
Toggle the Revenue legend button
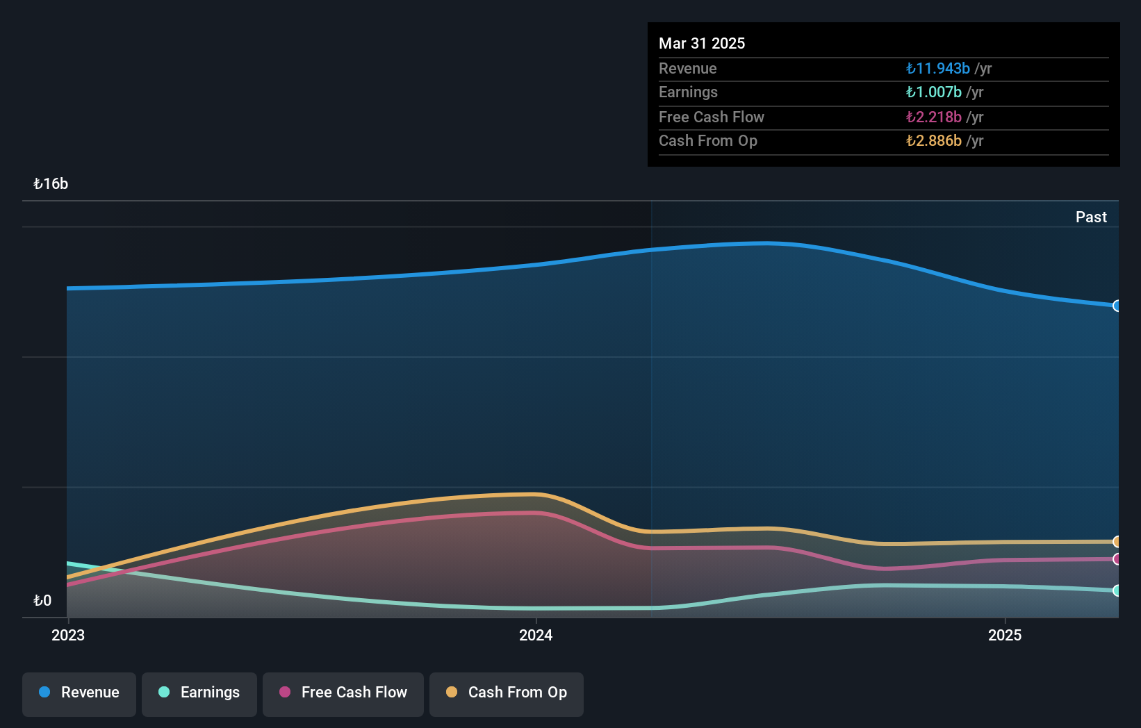[79, 694]
